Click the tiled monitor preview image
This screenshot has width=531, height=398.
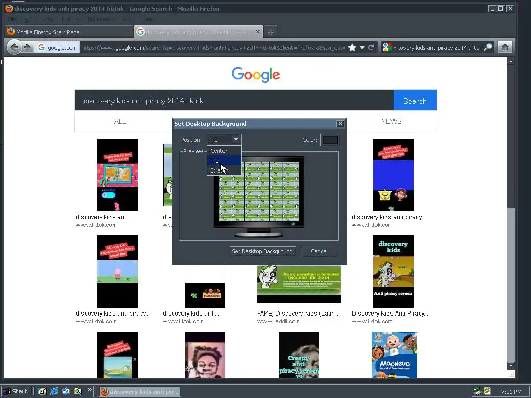click(259, 192)
